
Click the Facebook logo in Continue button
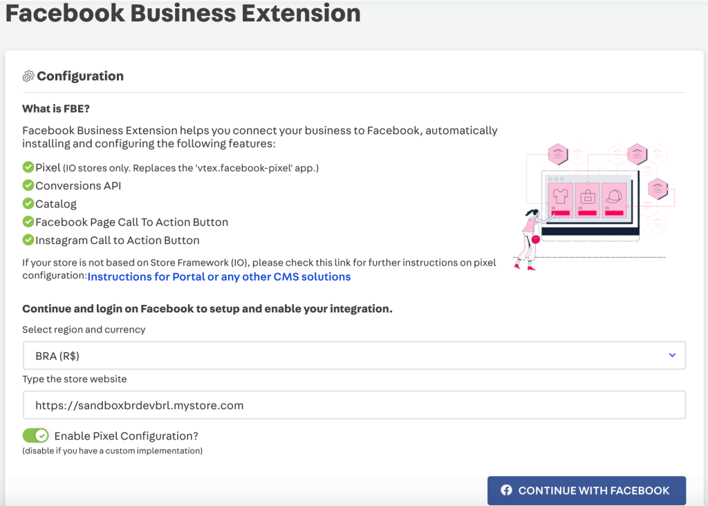(506, 490)
